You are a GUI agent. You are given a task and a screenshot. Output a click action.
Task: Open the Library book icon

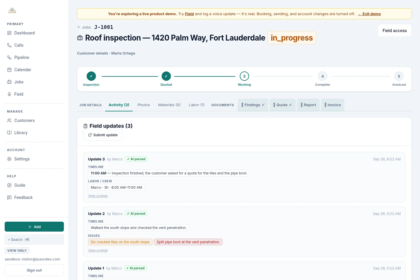[9, 133]
